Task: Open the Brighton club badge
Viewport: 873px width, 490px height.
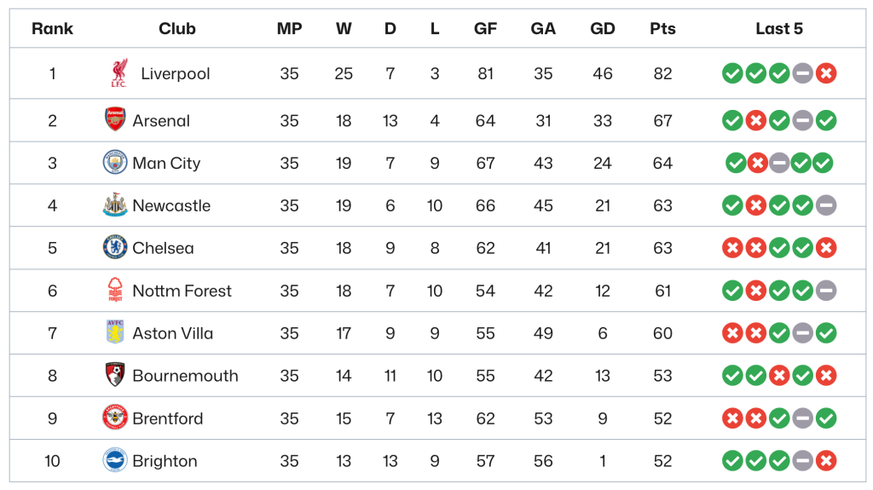Action: click(114, 461)
